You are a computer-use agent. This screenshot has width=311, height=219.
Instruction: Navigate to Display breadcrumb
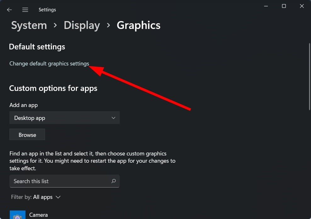click(82, 25)
